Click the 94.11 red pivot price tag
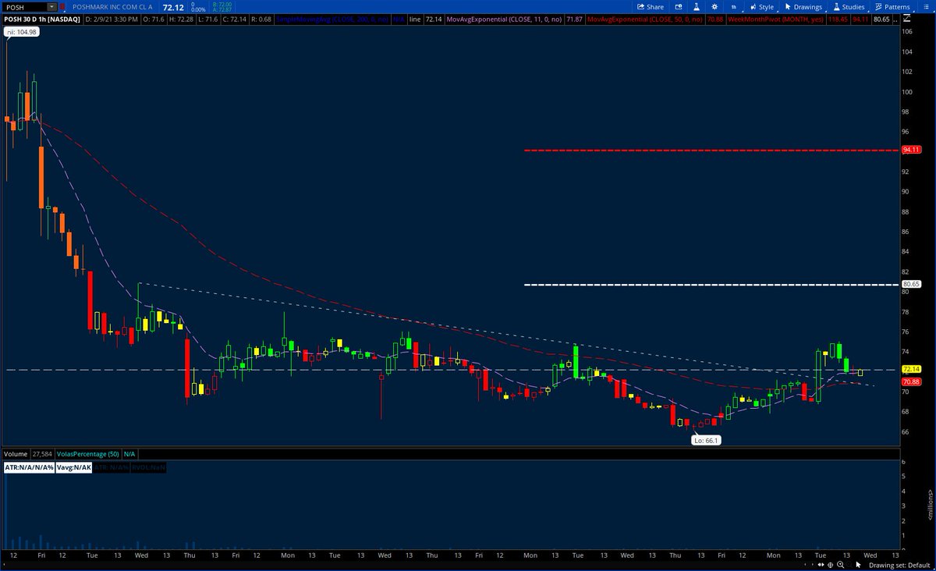This screenshot has height=571, width=936. coord(911,150)
